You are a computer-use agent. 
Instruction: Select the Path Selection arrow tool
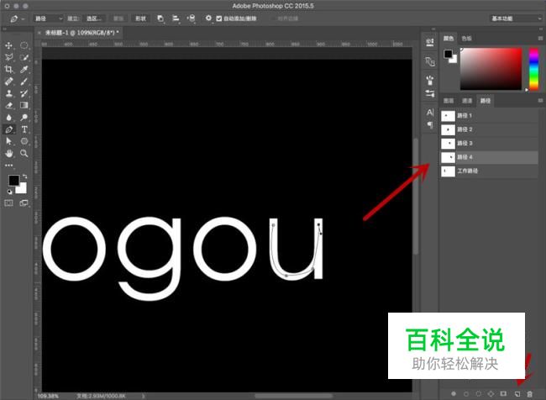(x=8, y=141)
